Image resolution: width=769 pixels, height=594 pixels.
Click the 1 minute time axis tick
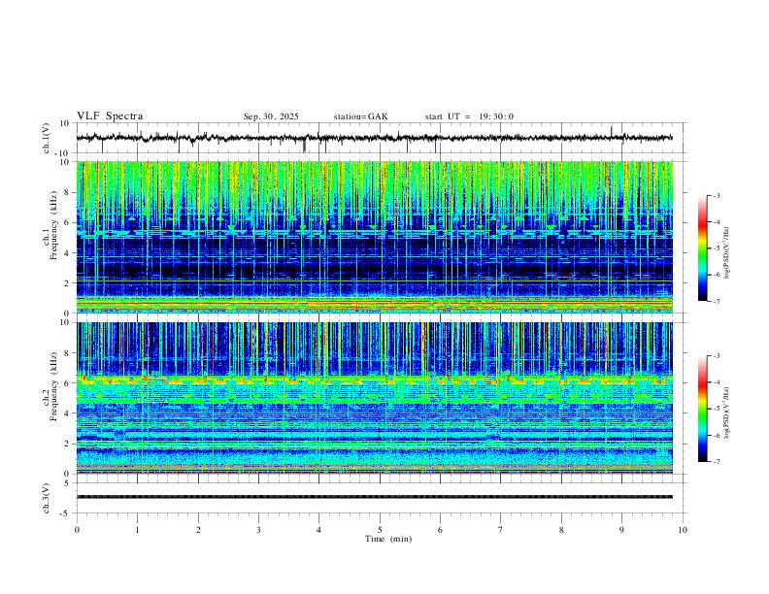(137, 530)
